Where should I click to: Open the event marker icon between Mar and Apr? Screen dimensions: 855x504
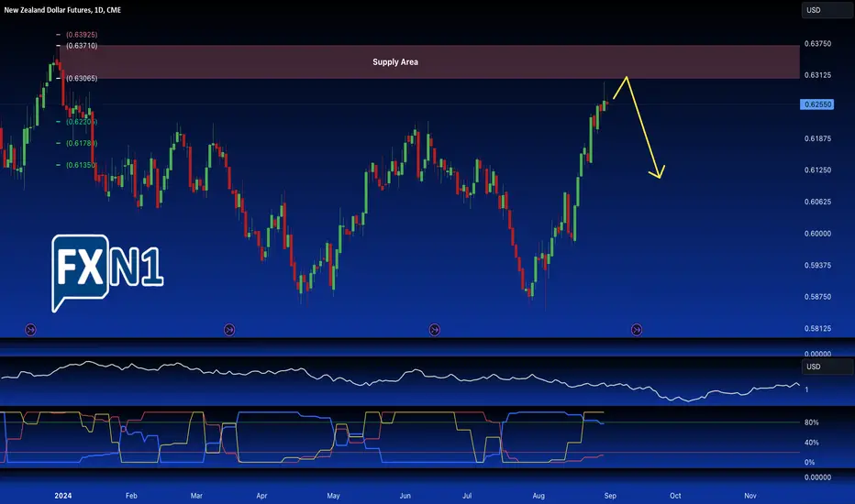point(229,330)
